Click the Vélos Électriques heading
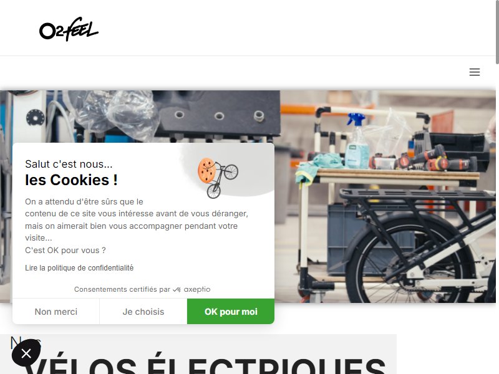 coord(205,365)
